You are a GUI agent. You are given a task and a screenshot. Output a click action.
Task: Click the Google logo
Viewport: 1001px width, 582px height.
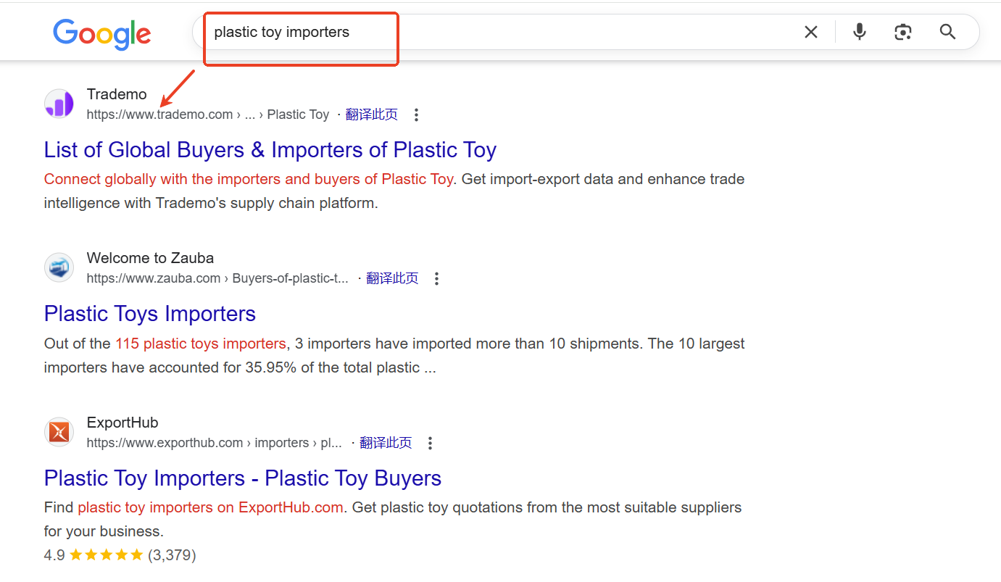[x=102, y=34]
